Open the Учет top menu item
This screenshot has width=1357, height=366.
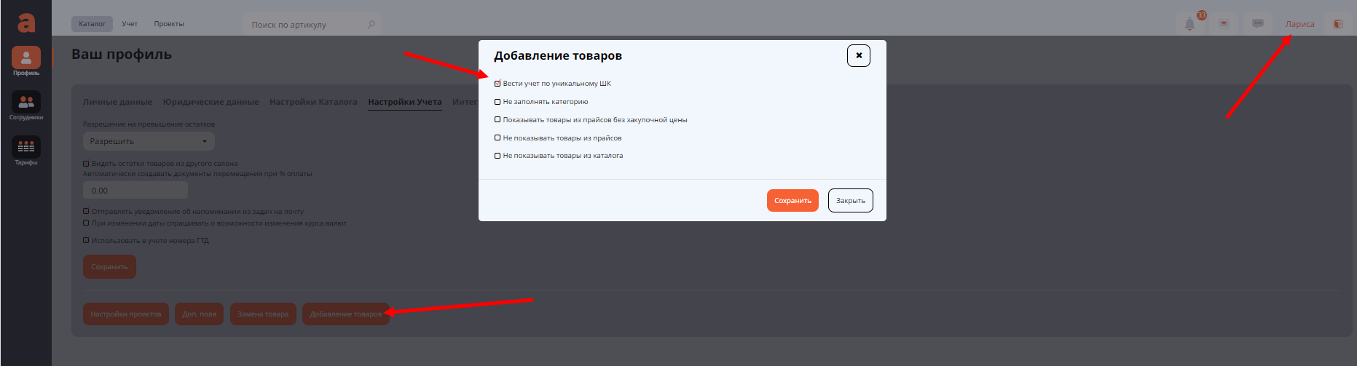130,24
